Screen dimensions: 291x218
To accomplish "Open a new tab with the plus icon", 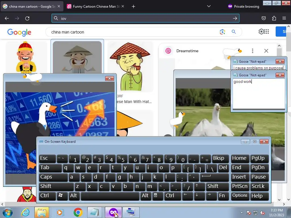I will coord(134,7).
